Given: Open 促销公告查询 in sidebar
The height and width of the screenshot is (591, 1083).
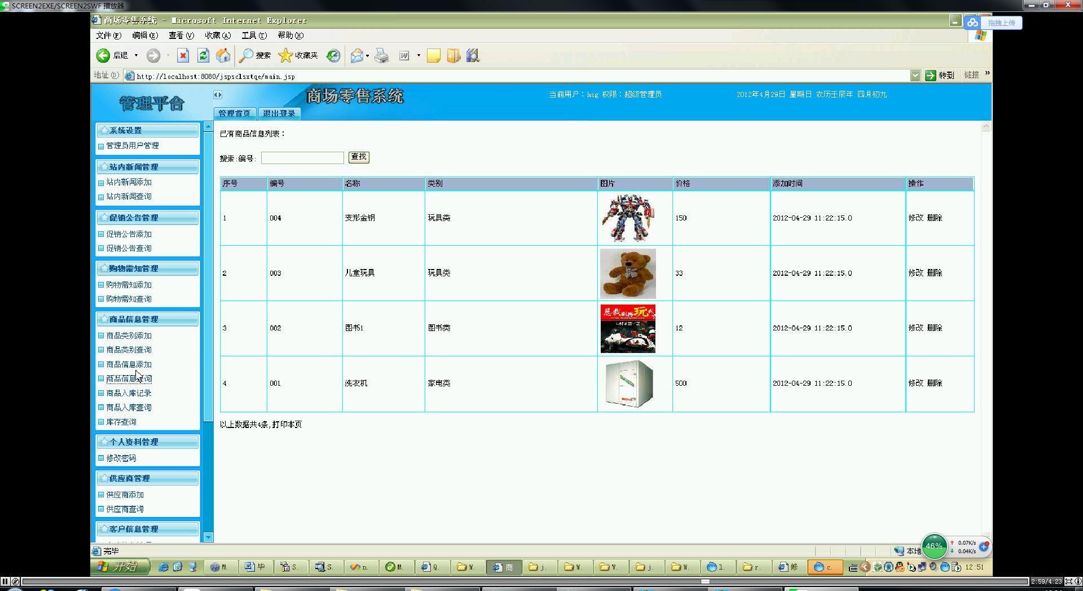Looking at the screenshot, I should (x=129, y=248).
